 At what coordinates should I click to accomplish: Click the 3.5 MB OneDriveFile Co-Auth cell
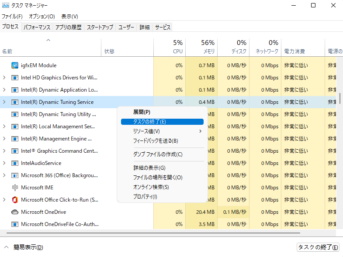click(201, 224)
